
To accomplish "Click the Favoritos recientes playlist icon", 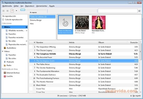I will [x=6, y=38].
